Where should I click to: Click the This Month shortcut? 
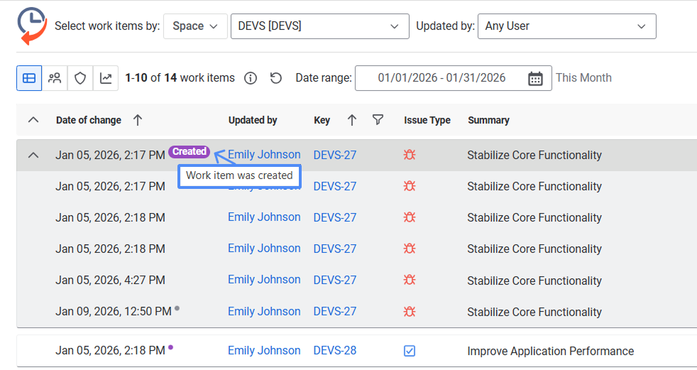[583, 78]
